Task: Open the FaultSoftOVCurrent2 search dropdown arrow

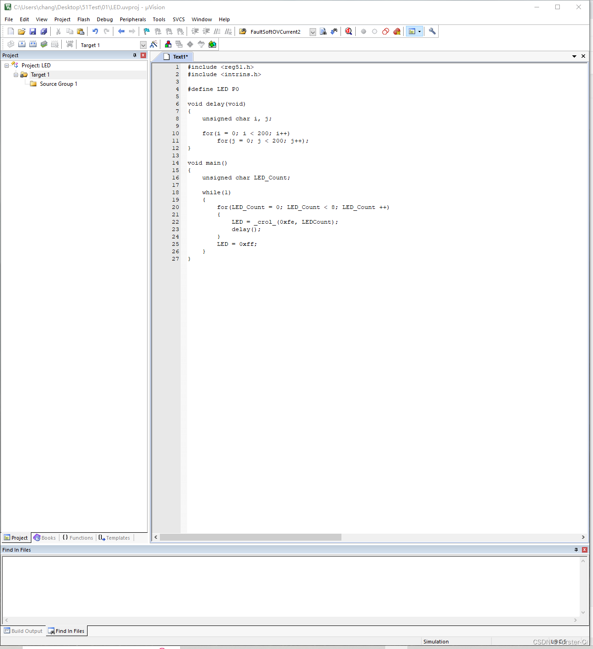Action: 313,32
